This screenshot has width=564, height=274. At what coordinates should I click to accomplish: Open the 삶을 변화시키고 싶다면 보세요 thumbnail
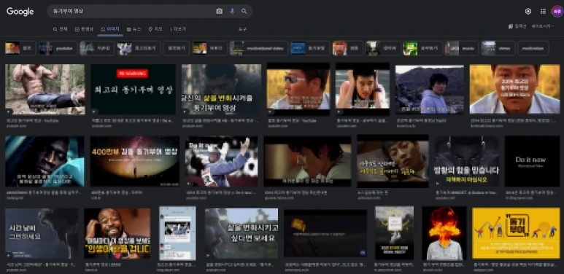pyautogui.click(x=242, y=233)
